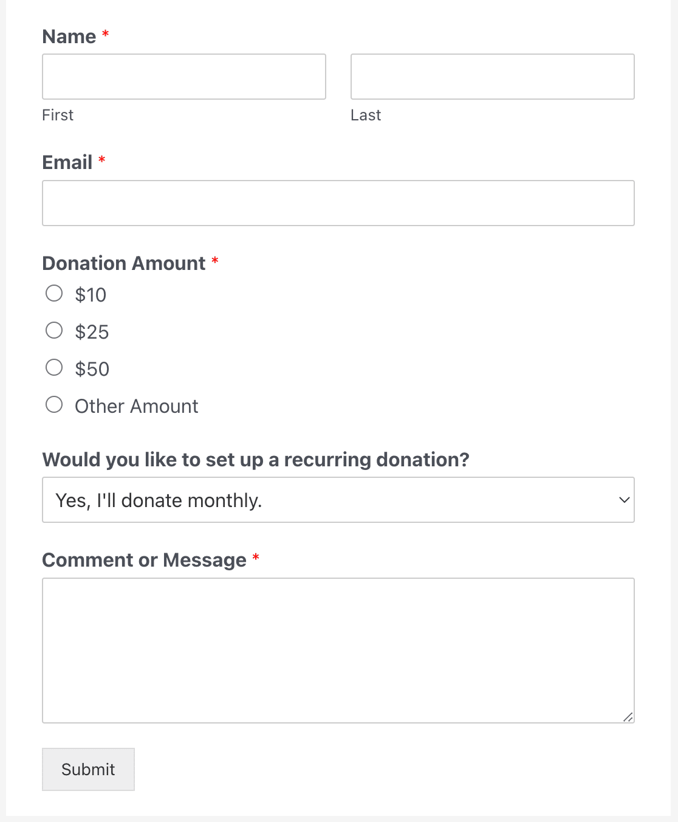Choose the $25 donation option
Image resolution: width=678 pixels, height=822 pixels.
pos(53,330)
